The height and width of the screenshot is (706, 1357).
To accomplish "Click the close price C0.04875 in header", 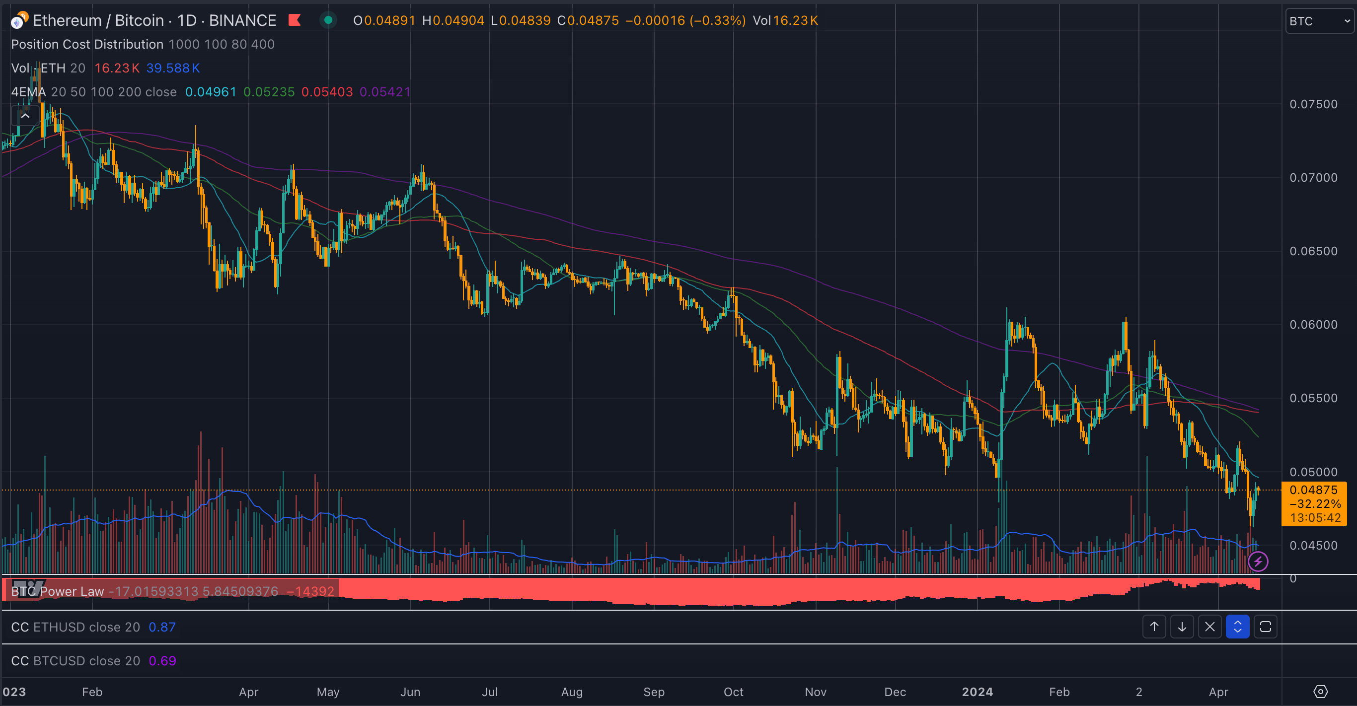I will click(588, 20).
